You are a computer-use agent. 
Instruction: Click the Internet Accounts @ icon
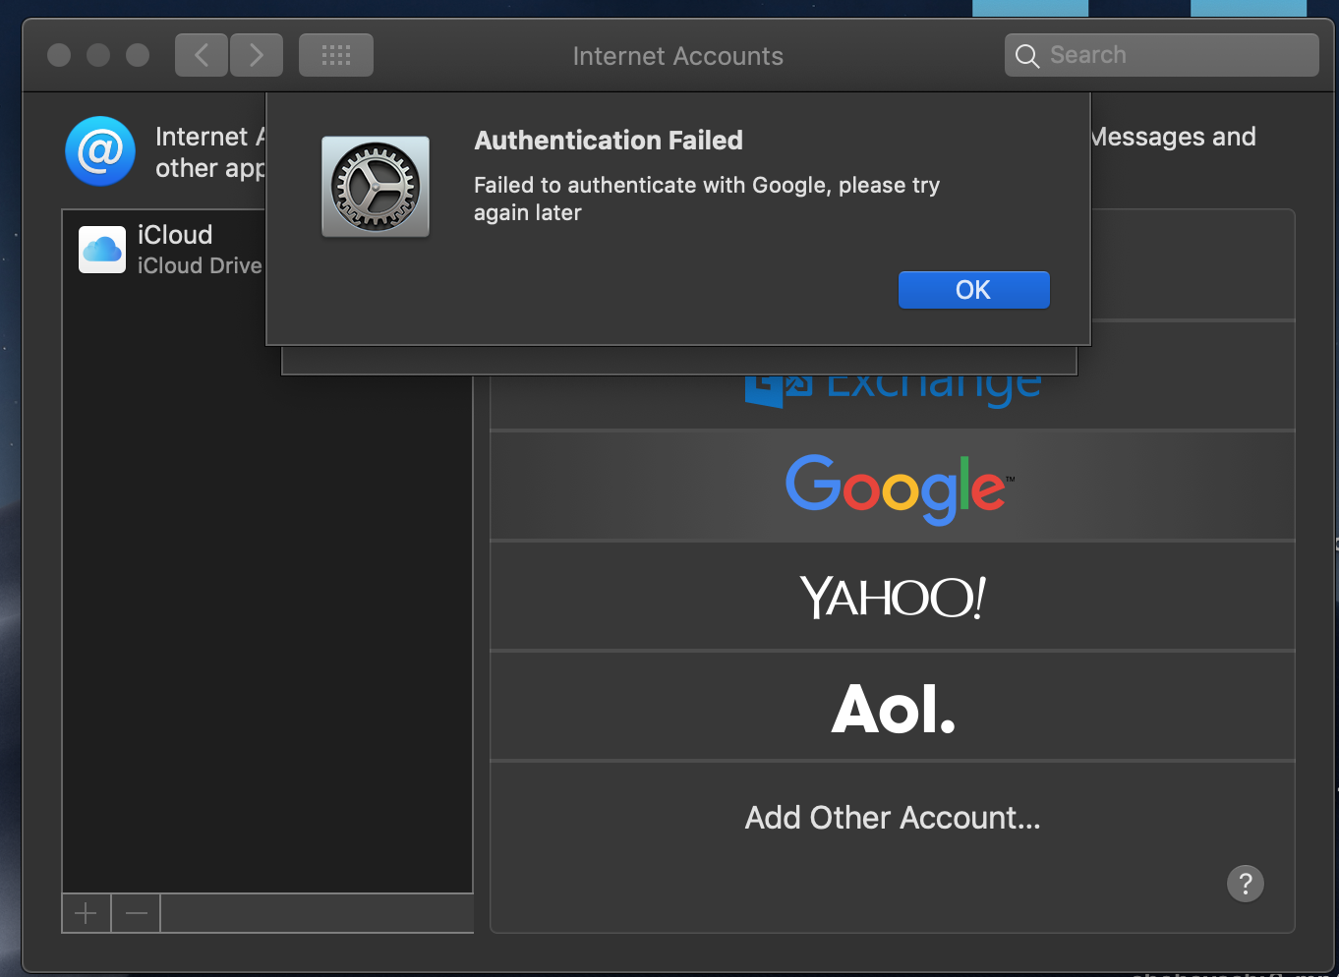pyautogui.click(x=100, y=151)
